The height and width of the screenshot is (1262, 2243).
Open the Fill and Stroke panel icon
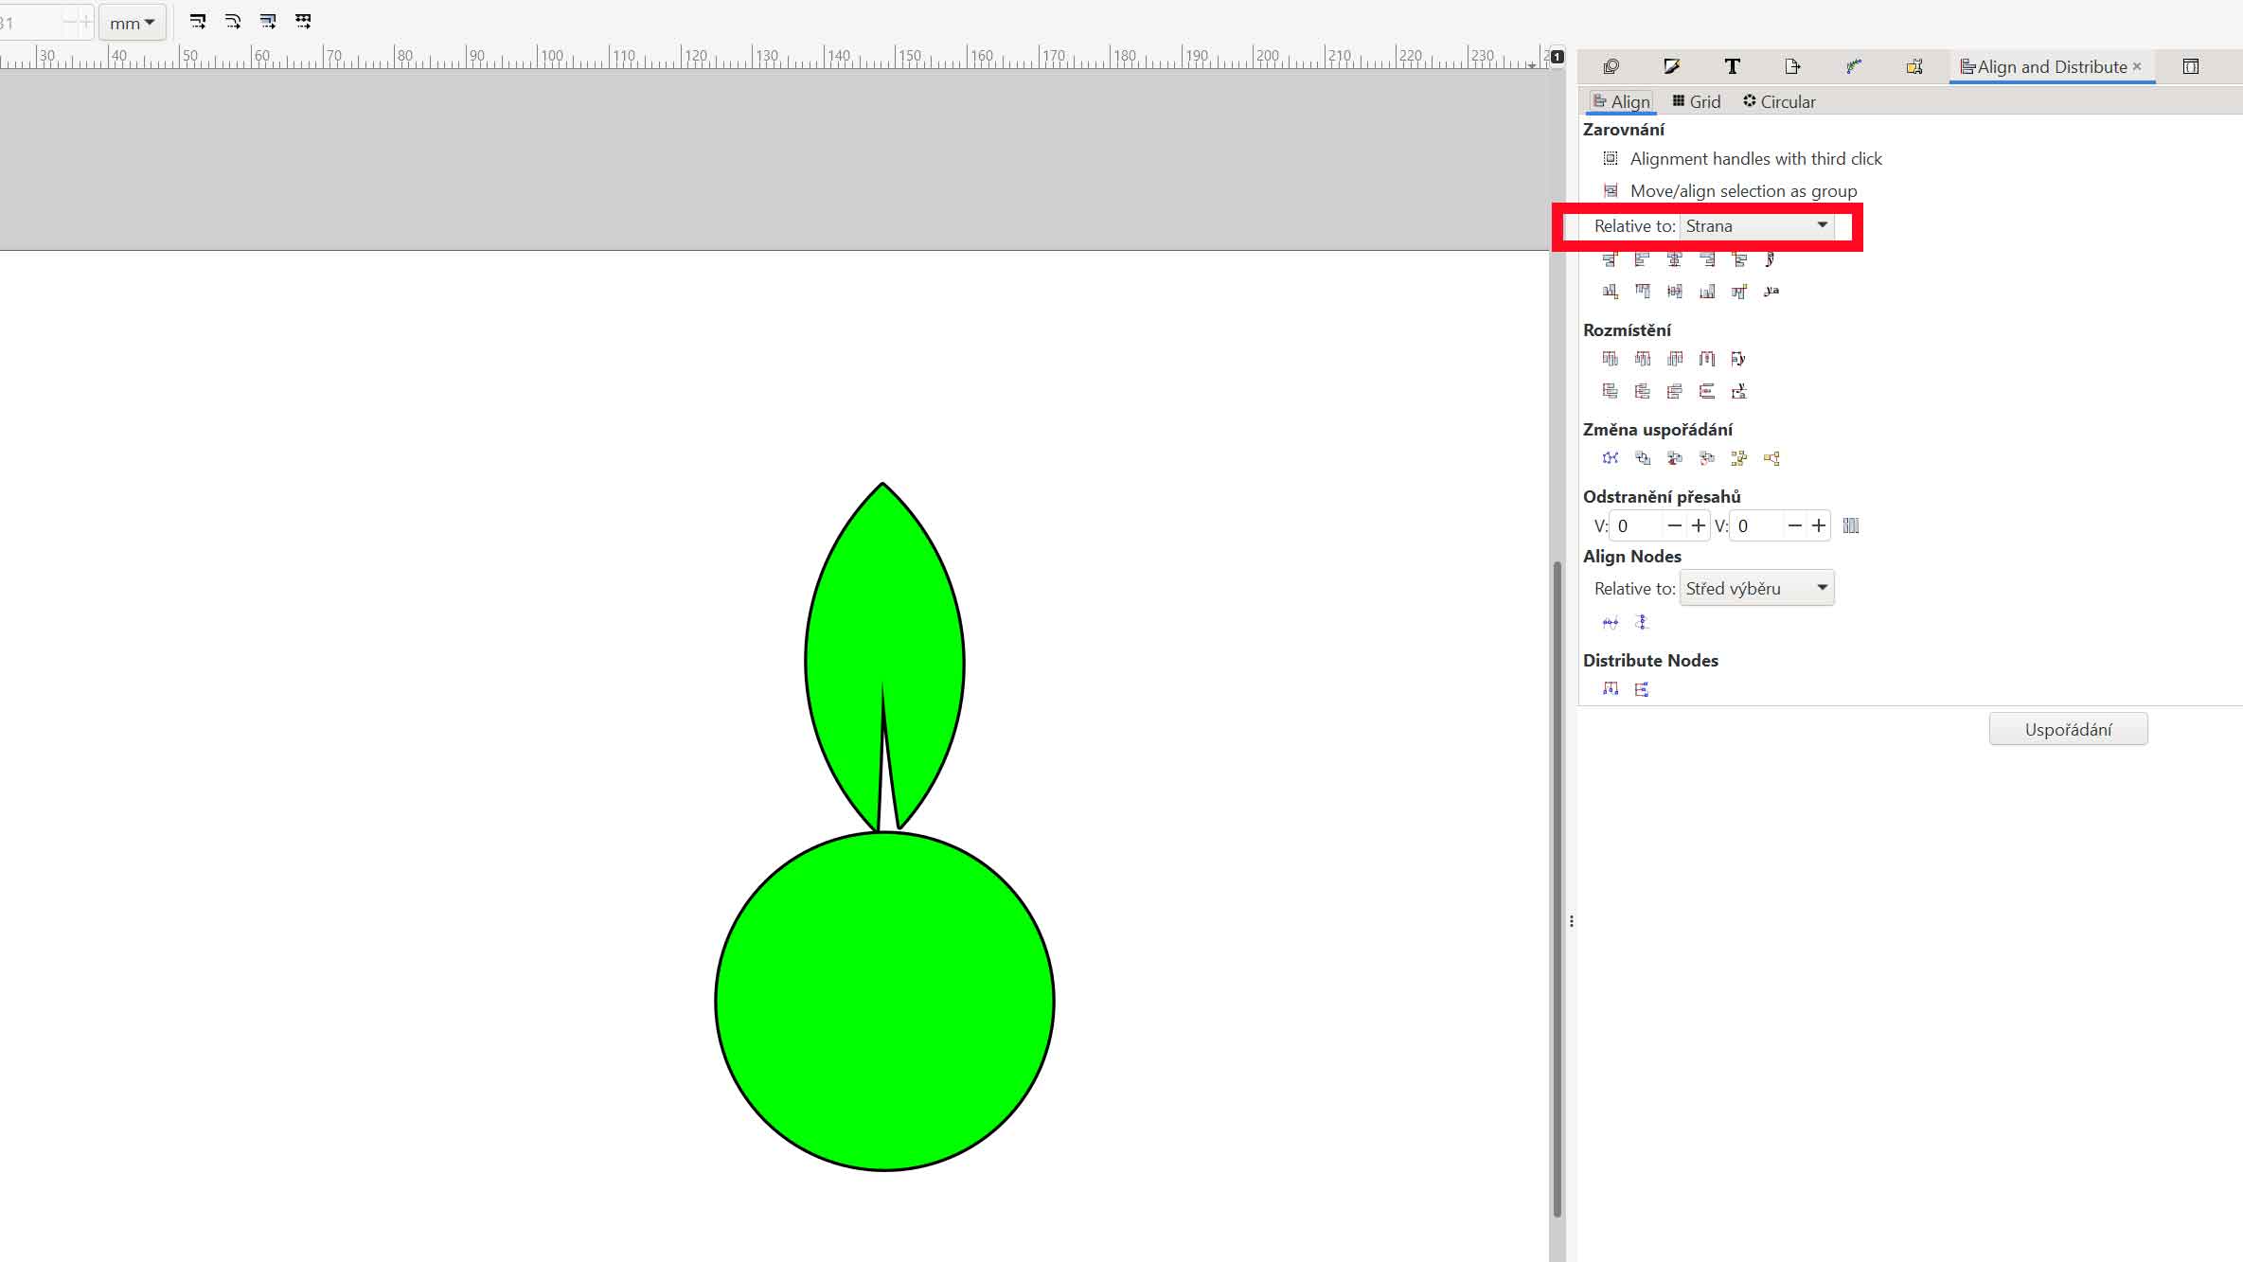pyautogui.click(x=1671, y=66)
